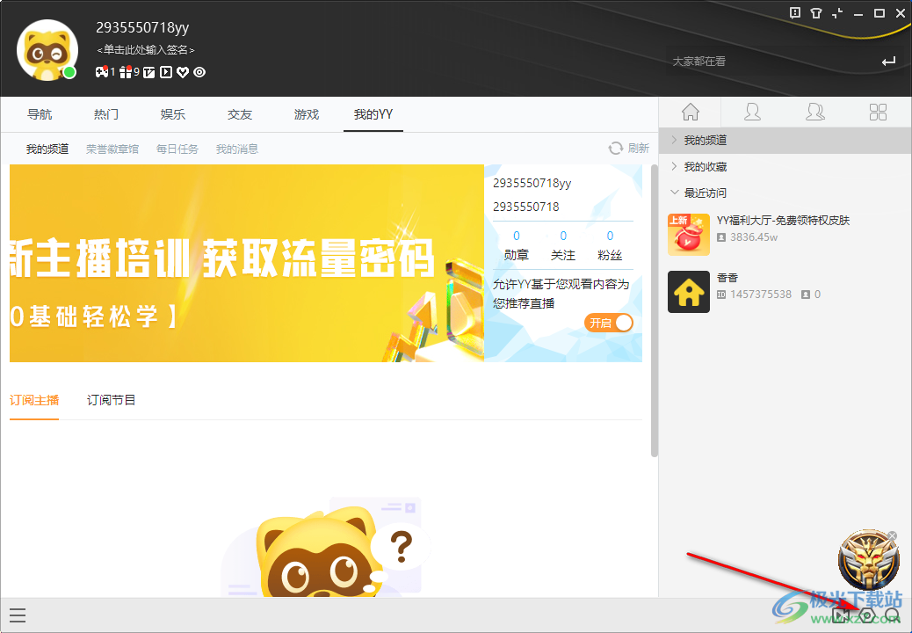
Task: Click the 香香 channel name
Action: [727, 278]
